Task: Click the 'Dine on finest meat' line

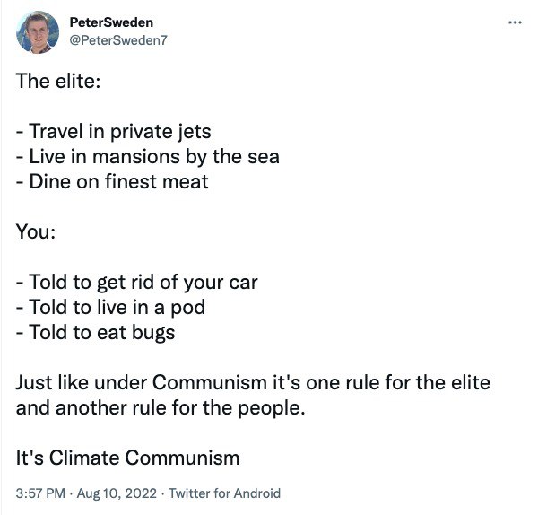Action: (112, 181)
